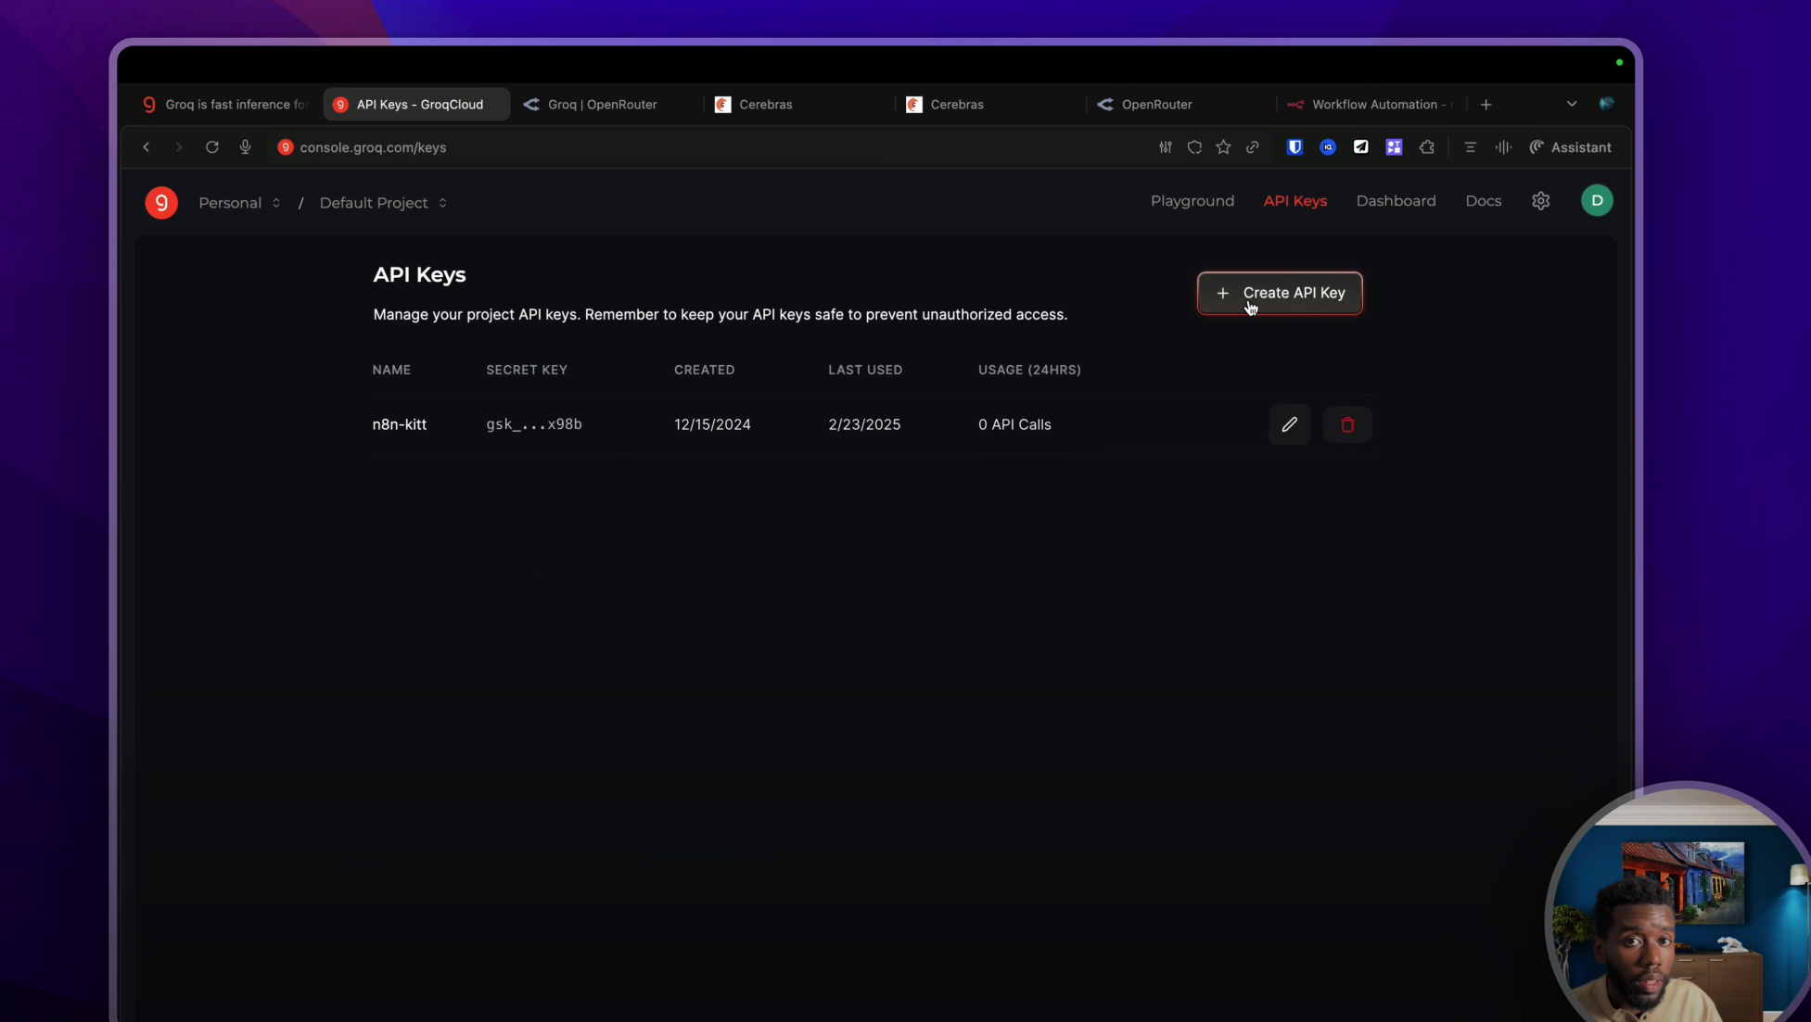Open the green D user avatar

pyautogui.click(x=1597, y=201)
